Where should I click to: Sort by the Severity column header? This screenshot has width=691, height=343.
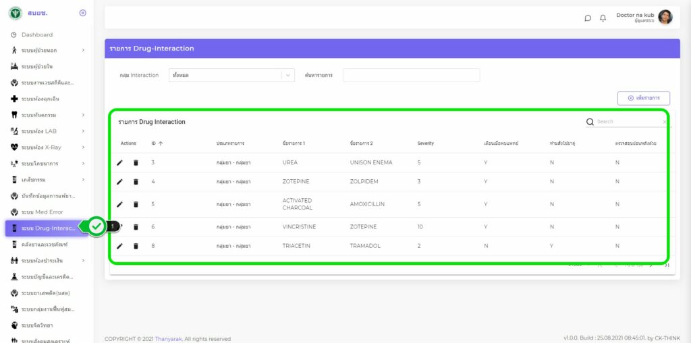[x=425, y=144]
